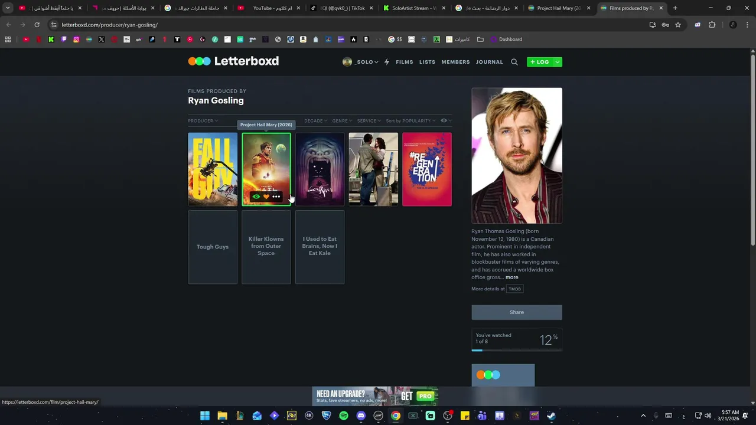This screenshot has height=425, width=756.
Task: Expand the DECADE filter dropdown
Action: click(315, 120)
